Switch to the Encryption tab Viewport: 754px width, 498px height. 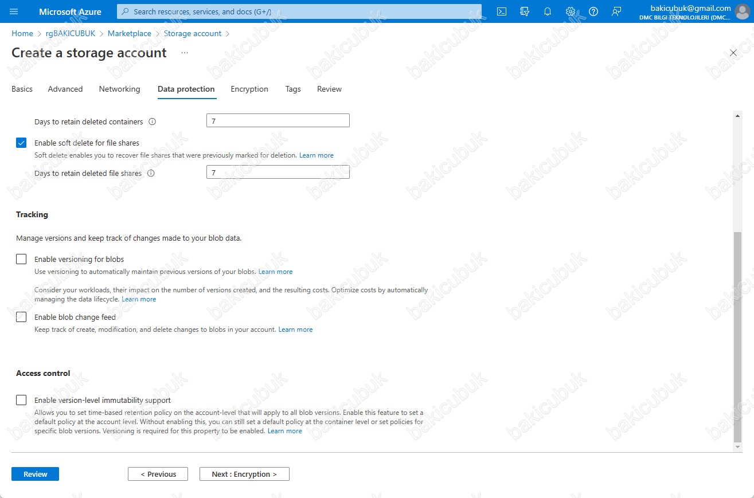[x=249, y=89]
